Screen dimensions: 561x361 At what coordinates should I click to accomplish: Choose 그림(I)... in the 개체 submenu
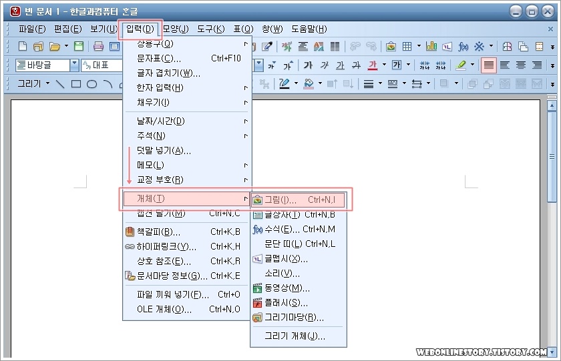coord(299,200)
